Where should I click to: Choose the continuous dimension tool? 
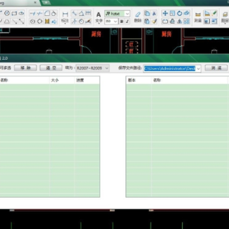point(88,13)
